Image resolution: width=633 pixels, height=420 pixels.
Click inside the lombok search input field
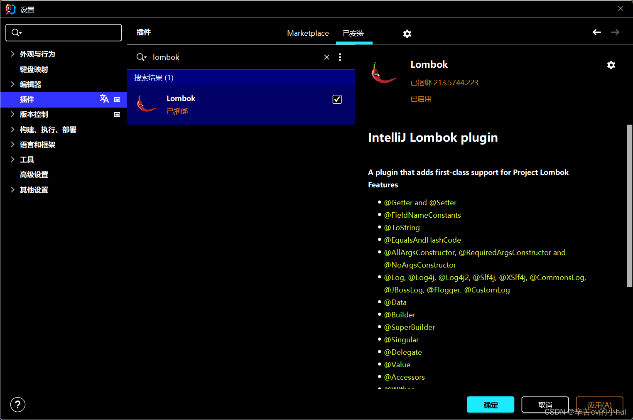pos(208,57)
